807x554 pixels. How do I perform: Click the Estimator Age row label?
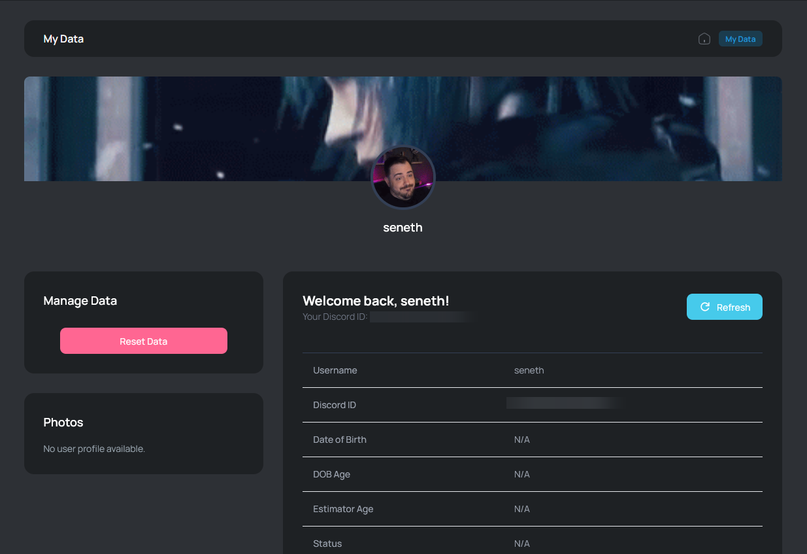(343, 509)
